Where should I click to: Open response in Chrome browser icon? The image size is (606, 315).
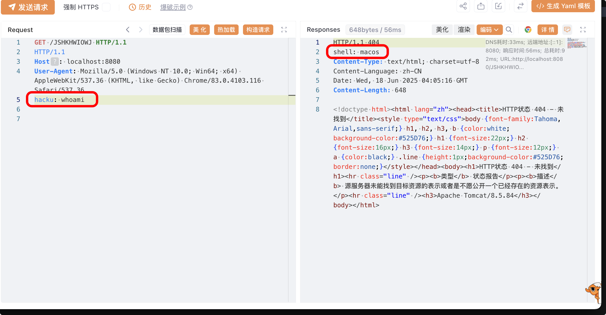click(x=528, y=30)
